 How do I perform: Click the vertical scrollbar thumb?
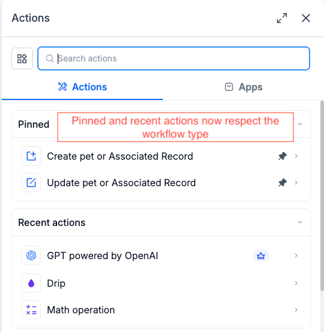coord(322,196)
